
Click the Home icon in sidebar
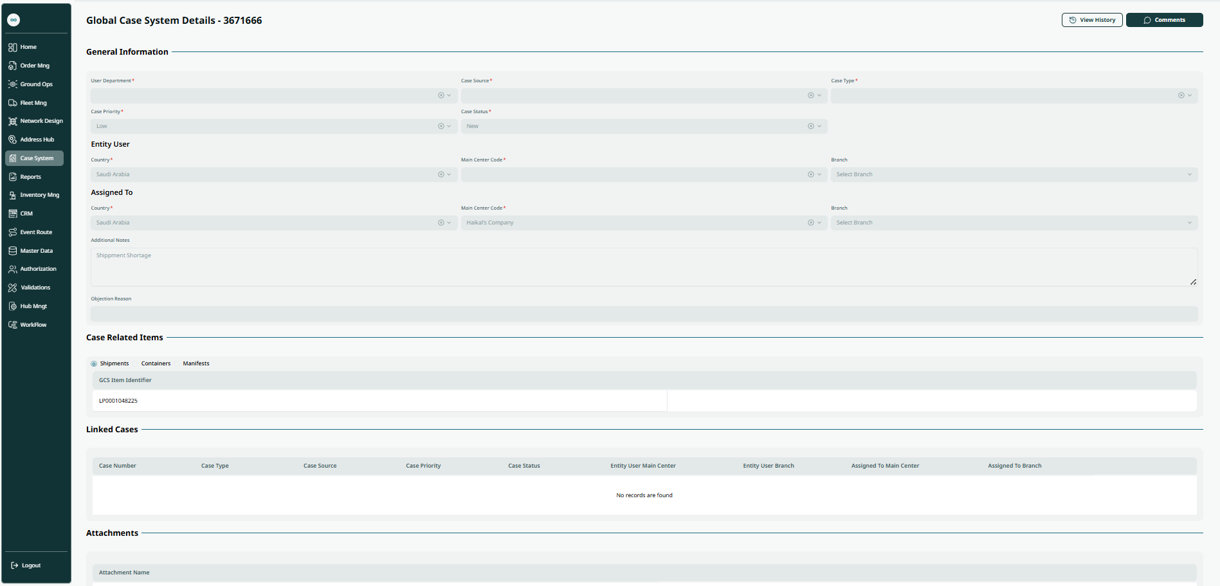pyautogui.click(x=12, y=47)
